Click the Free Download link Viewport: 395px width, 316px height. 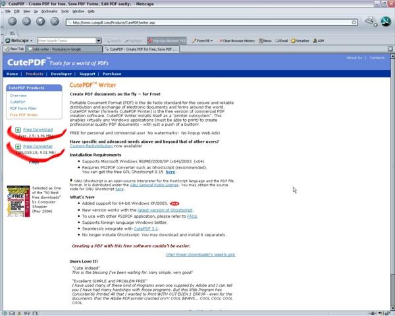38,130
